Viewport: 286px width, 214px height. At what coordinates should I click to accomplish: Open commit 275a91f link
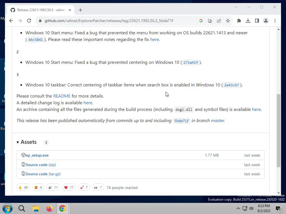[190, 62]
